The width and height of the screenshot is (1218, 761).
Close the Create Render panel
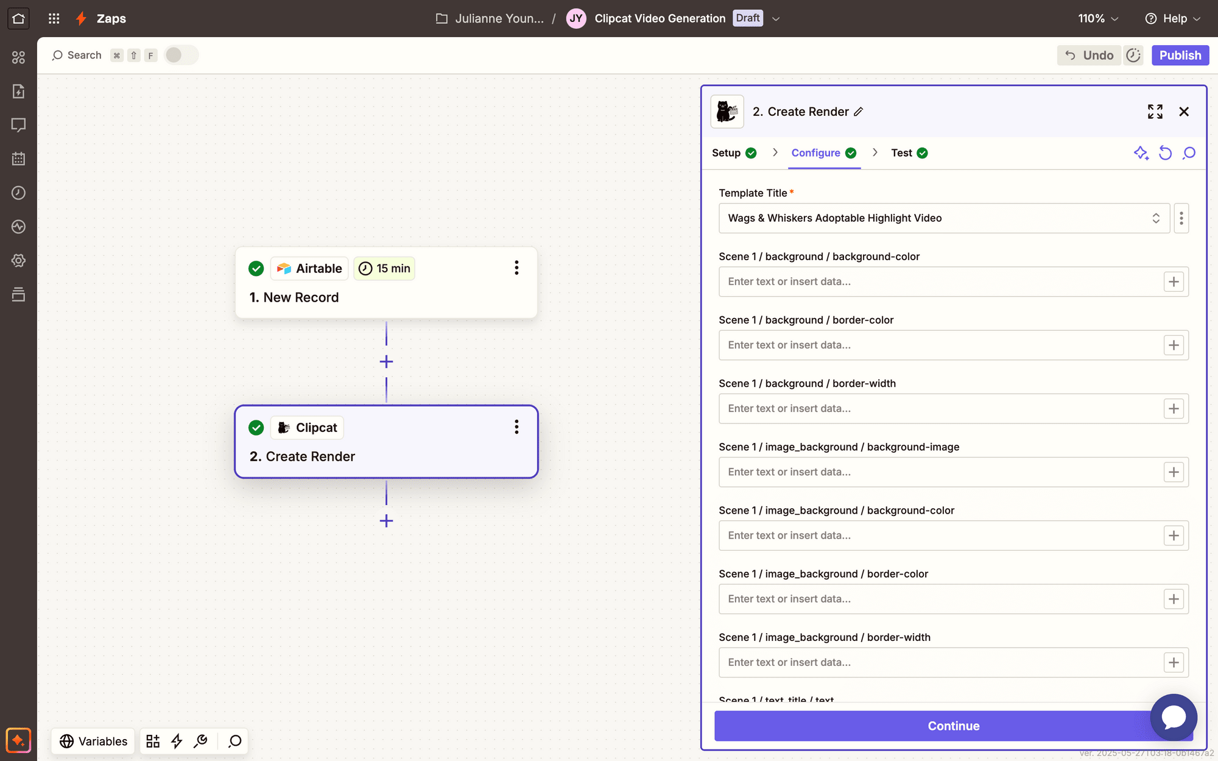pyautogui.click(x=1184, y=111)
